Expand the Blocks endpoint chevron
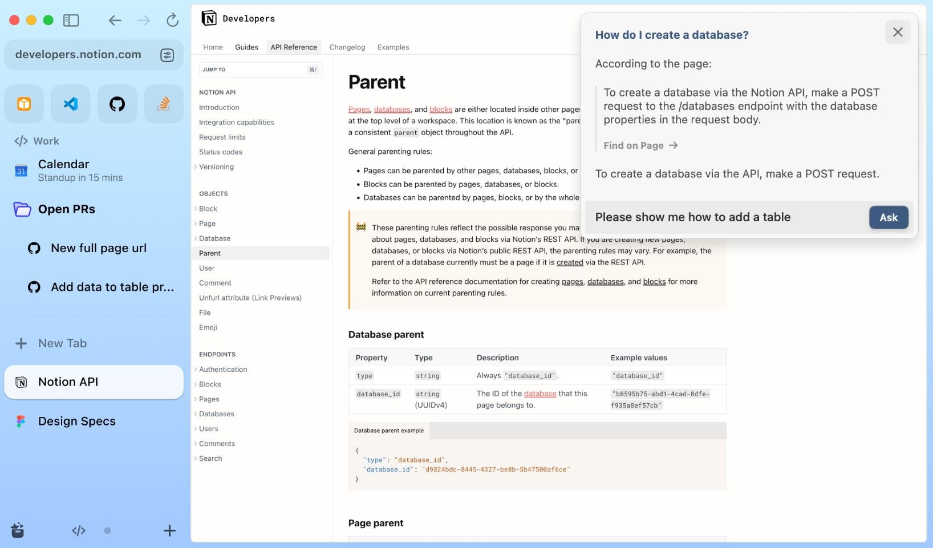 point(196,384)
